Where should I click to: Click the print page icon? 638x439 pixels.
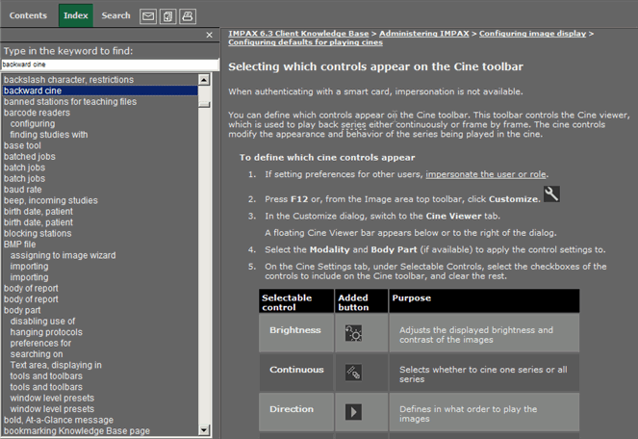(188, 16)
